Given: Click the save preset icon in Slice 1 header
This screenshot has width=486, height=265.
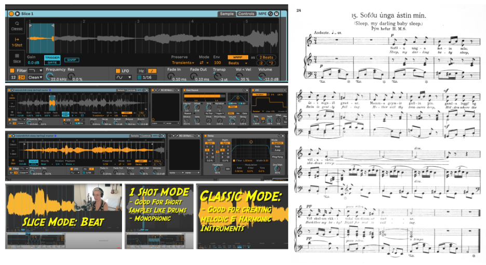Looking at the screenshot, I should 276,14.
